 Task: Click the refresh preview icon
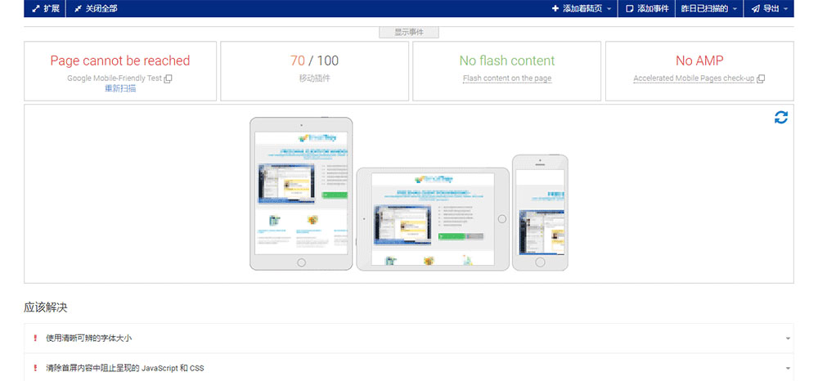781,117
